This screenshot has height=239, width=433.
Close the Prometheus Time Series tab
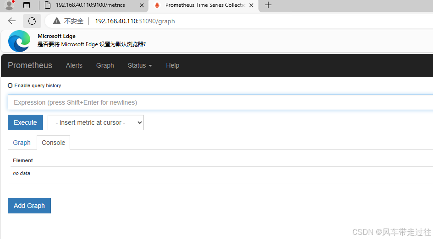[x=251, y=5]
